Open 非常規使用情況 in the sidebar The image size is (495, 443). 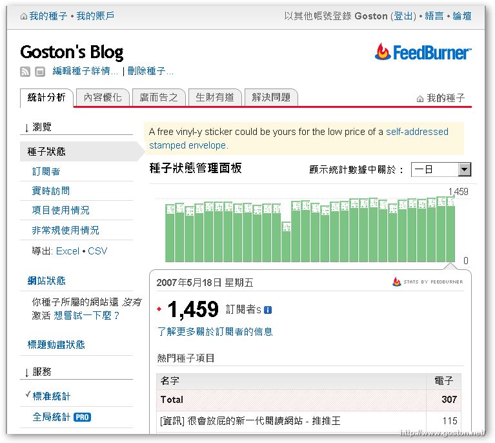pyautogui.click(x=65, y=231)
